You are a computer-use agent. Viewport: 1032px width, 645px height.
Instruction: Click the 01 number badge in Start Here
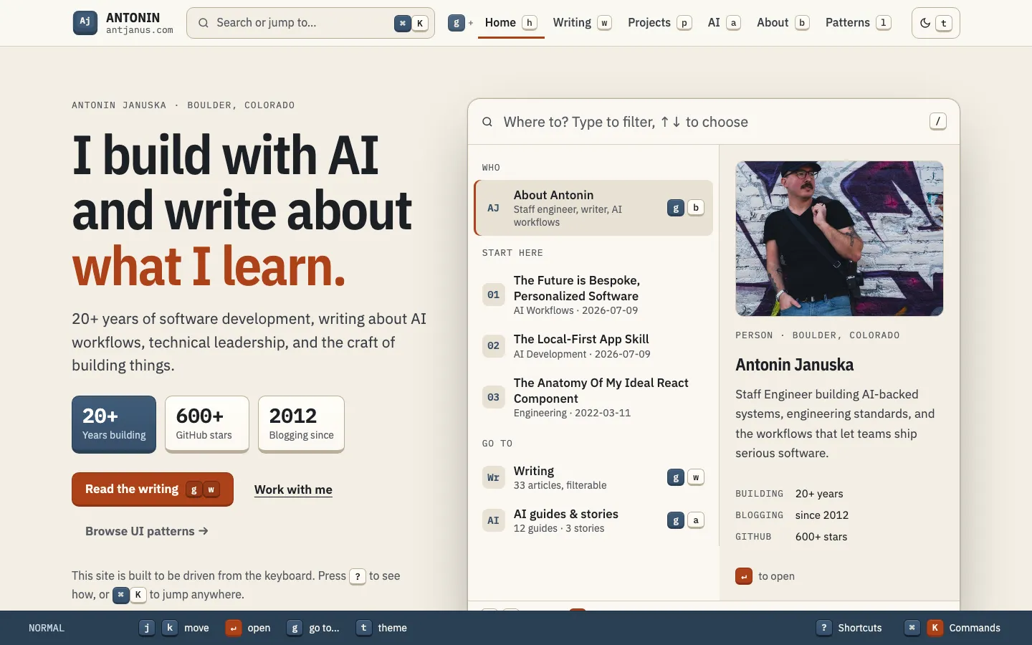click(494, 295)
